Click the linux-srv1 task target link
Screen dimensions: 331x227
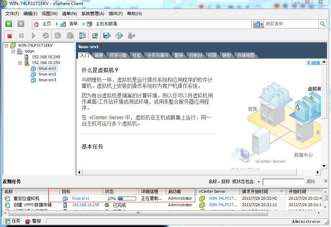[81, 198]
